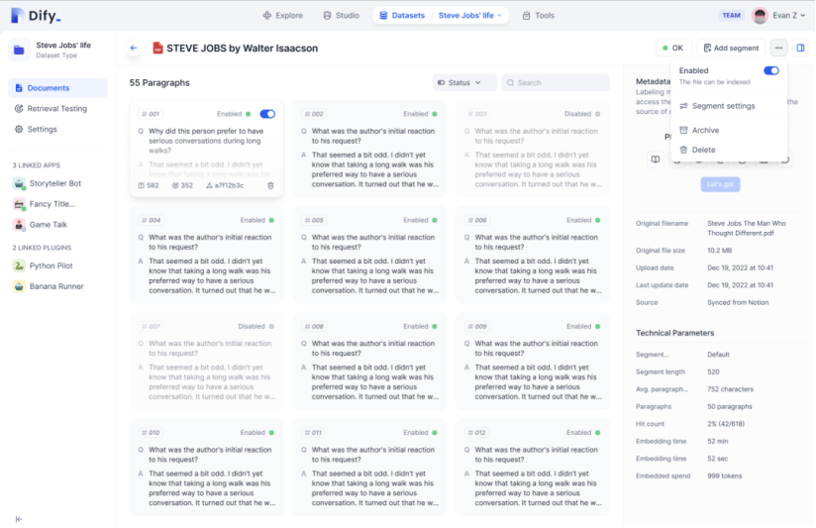Open the Storyteller Bot linked app
Viewport: 816px width, 528px height.
[55, 183]
